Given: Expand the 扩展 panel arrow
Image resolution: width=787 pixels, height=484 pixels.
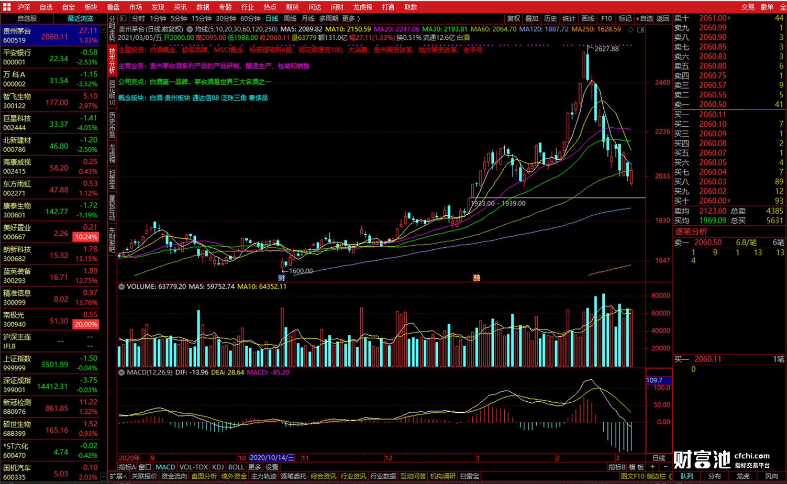Looking at the screenshot, I should coord(118,476).
